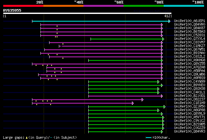
Task: Click the purple alignment bar for Q67W51
Action: pyautogui.click(x=103, y=50)
